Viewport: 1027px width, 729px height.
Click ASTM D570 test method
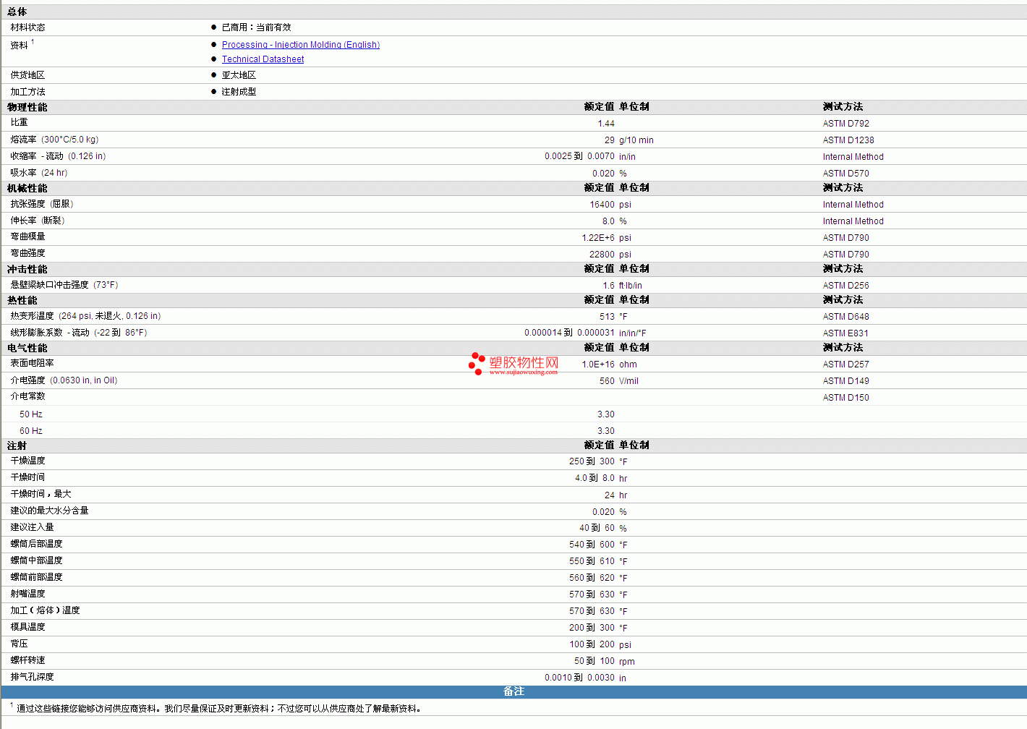click(845, 174)
